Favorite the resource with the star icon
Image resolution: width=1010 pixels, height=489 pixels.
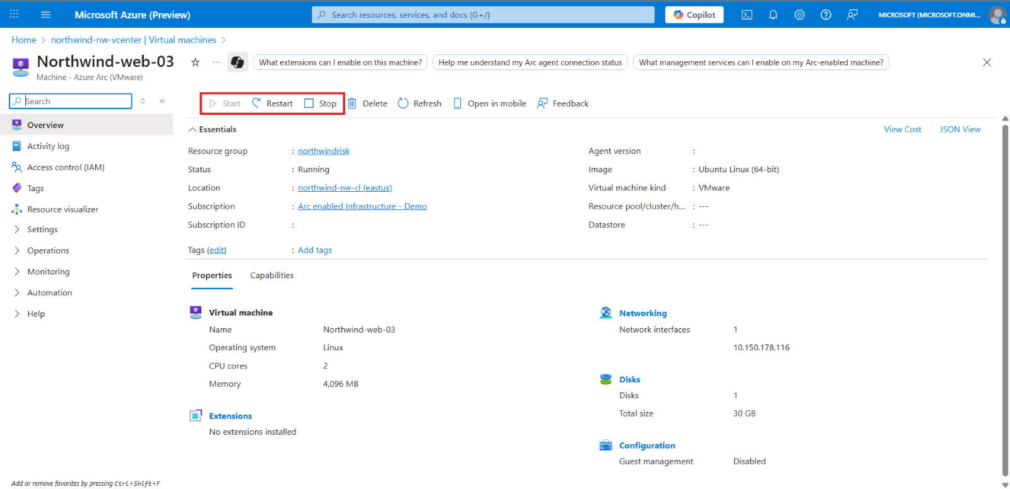tap(196, 62)
